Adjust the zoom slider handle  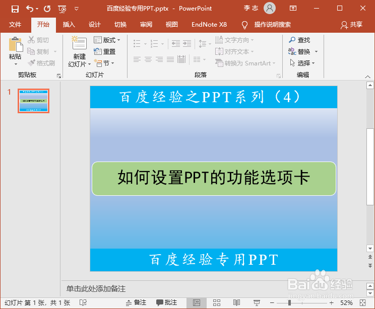[289, 303]
